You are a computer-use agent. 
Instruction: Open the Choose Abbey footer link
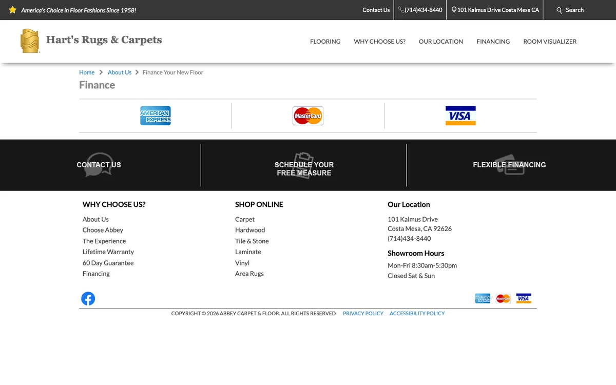103,230
